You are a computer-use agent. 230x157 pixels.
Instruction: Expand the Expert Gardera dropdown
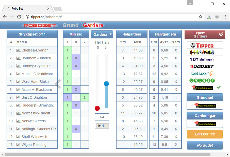point(221,34)
